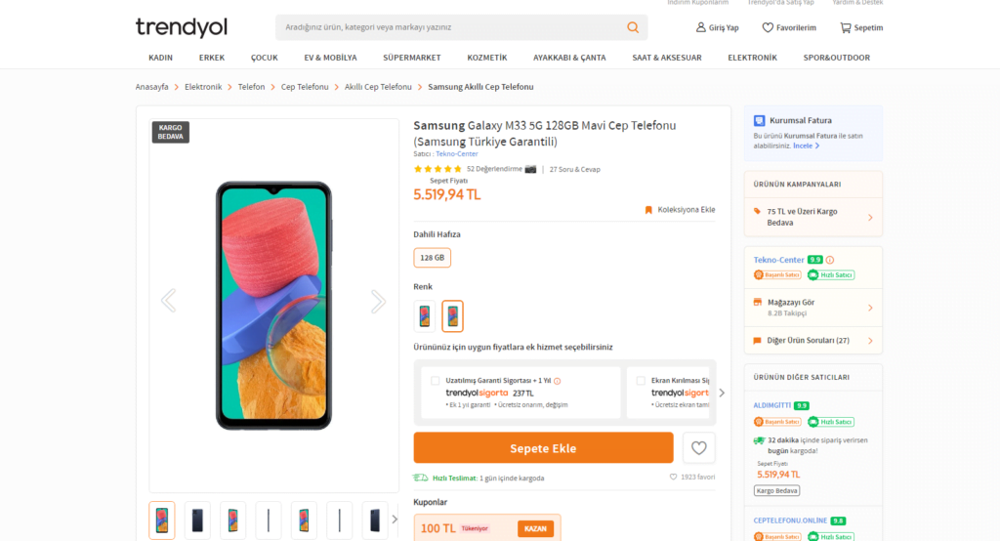This screenshot has width=1000, height=541.
Task: Open the ELEKTRONİK category menu
Action: coord(752,58)
